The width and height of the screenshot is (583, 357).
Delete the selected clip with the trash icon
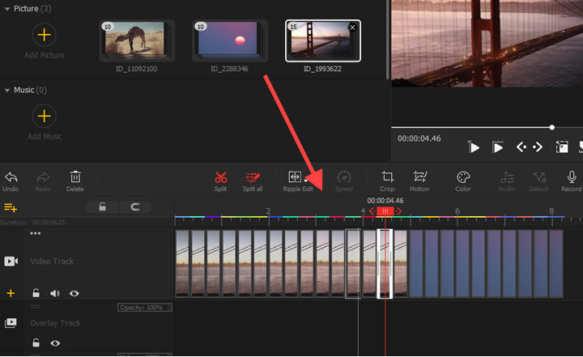pyautogui.click(x=75, y=177)
